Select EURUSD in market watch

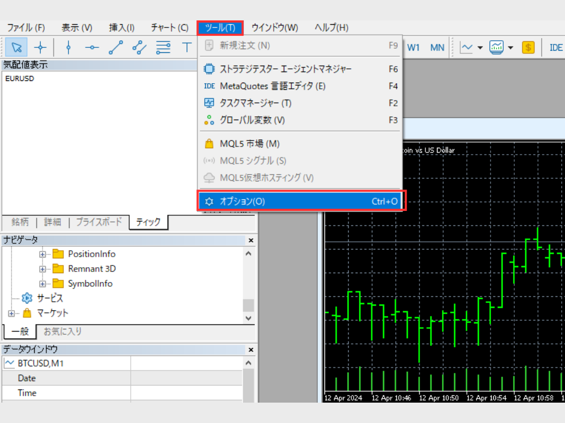pos(20,78)
